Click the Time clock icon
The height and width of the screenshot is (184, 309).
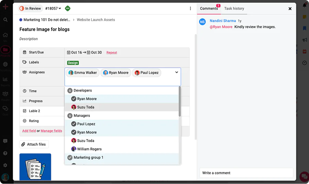[x=24, y=91]
